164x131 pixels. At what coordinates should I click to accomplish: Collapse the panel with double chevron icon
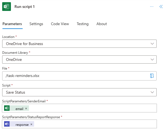click(x=161, y=7)
